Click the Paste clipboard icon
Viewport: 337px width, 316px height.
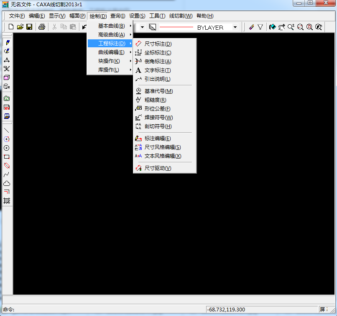[73, 27]
